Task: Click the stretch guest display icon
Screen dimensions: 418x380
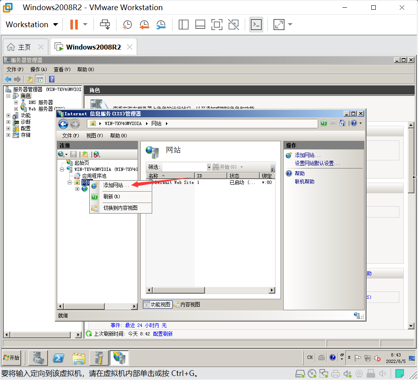Action: [279, 24]
